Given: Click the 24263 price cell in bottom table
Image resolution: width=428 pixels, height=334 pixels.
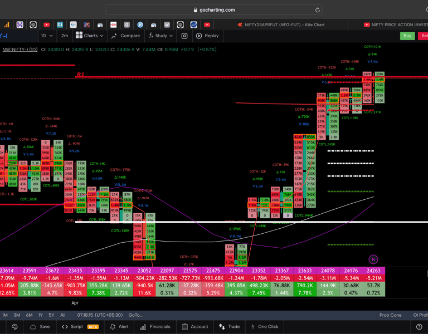Looking at the screenshot, I should tap(374, 271).
